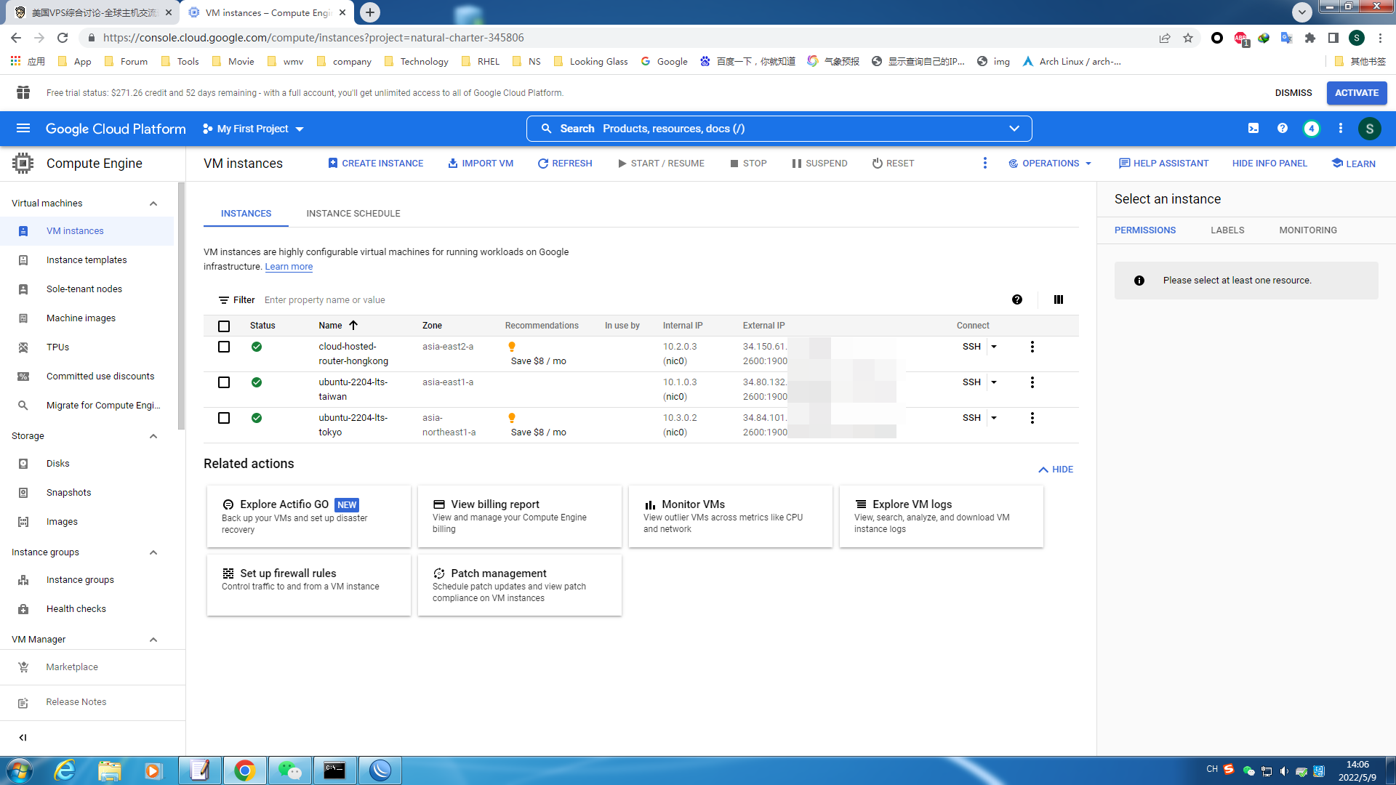The width and height of the screenshot is (1396, 785).
Task: Click the column display toggle icon
Action: [x=1059, y=299]
